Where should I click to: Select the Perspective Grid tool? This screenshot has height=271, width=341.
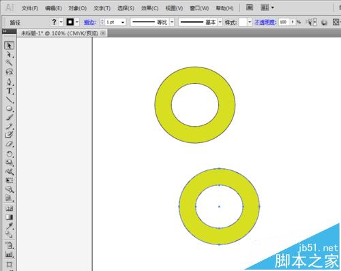click(x=9, y=198)
